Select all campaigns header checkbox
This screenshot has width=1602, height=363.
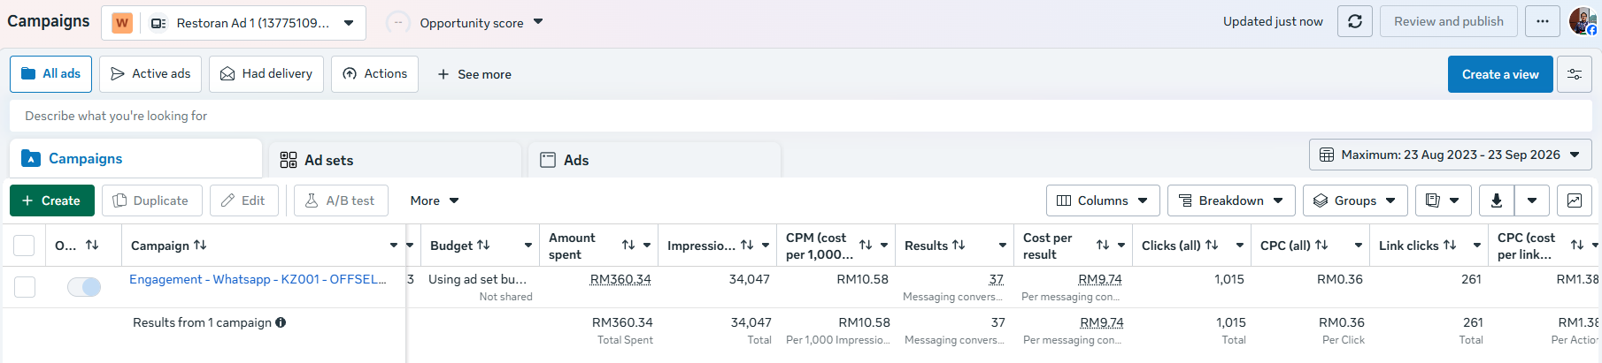point(24,246)
